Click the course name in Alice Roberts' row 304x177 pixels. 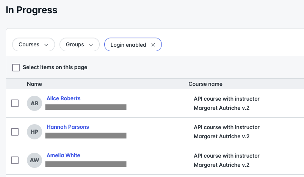coord(226,103)
